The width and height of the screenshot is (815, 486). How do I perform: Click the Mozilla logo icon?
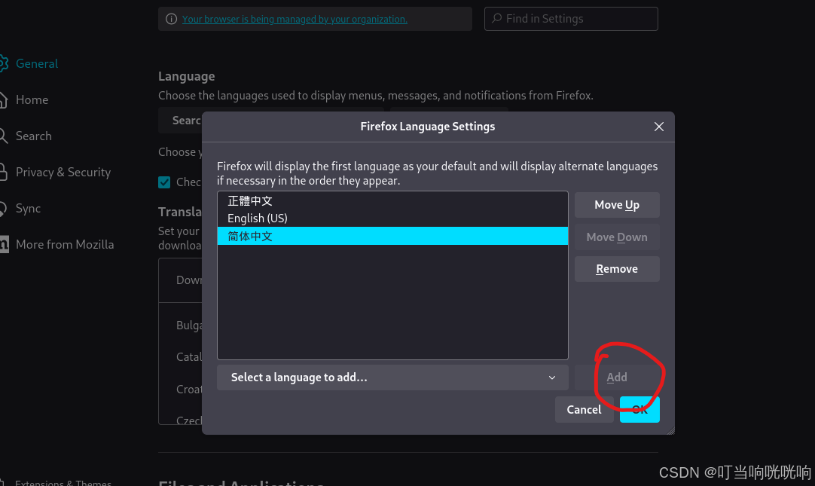5,244
